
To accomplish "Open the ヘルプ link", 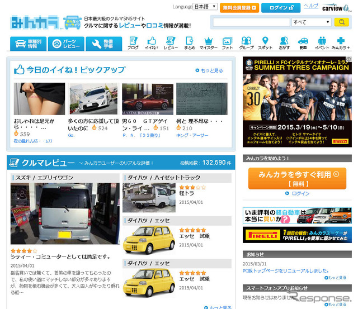I will click(311, 6).
